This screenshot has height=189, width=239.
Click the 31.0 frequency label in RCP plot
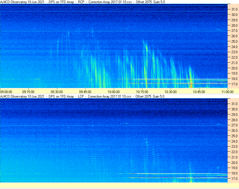point(234,9)
